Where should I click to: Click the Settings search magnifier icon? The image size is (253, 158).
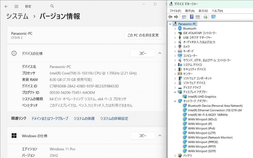pos(52,6)
